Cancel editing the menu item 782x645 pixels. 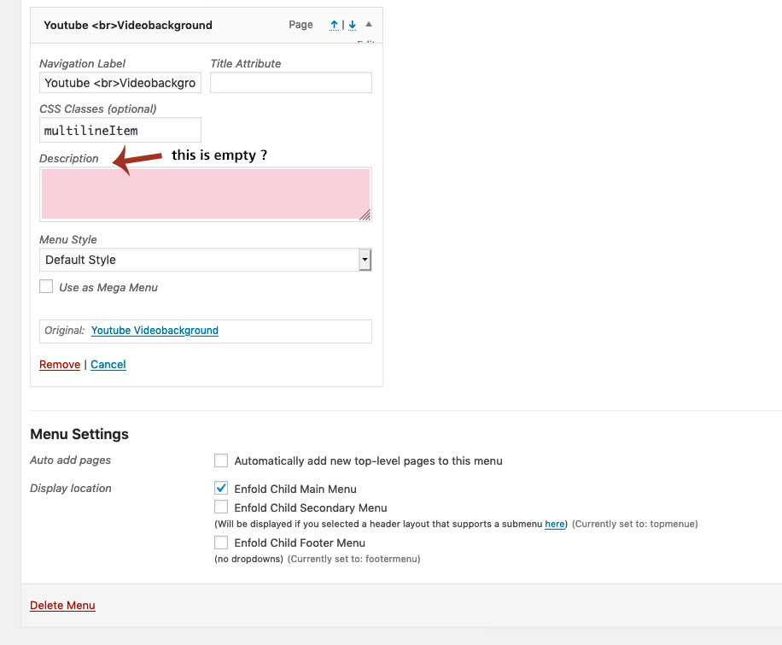pyautogui.click(x=108, y=365)
